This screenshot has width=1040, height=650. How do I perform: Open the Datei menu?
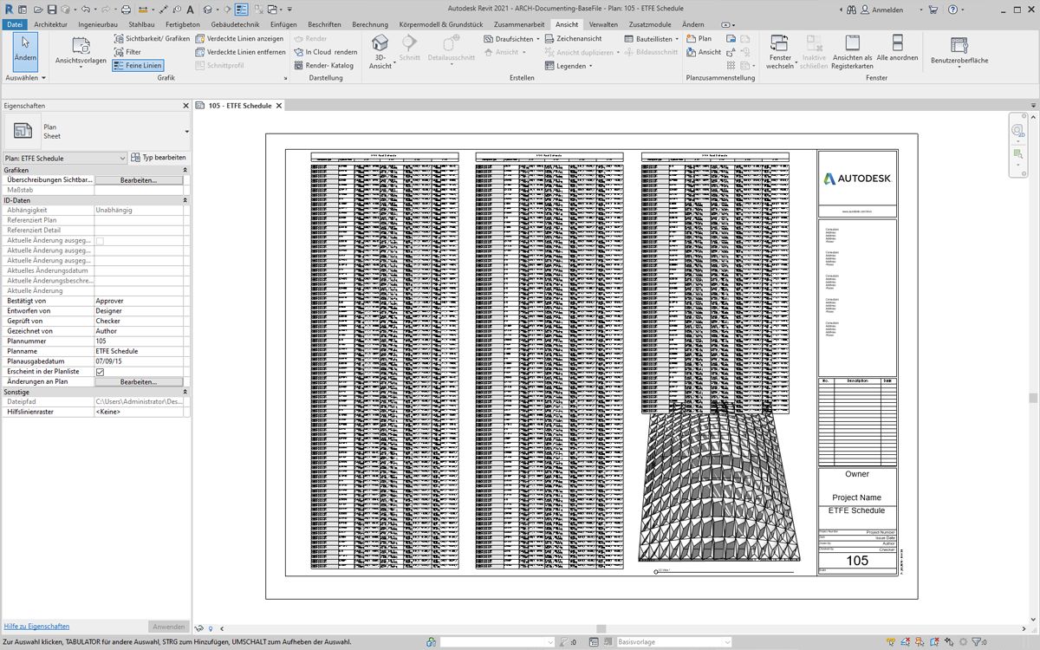(15, 24)
